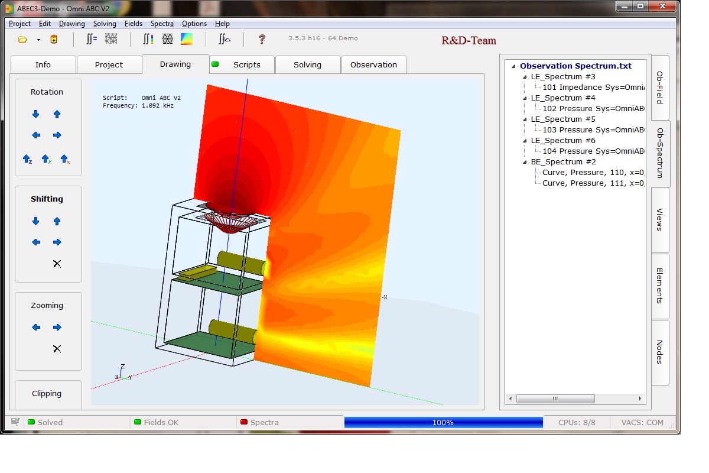Click the mesh grid toolbar icon
The height and width of the screenshot is (473, 709).
[110, 39]
